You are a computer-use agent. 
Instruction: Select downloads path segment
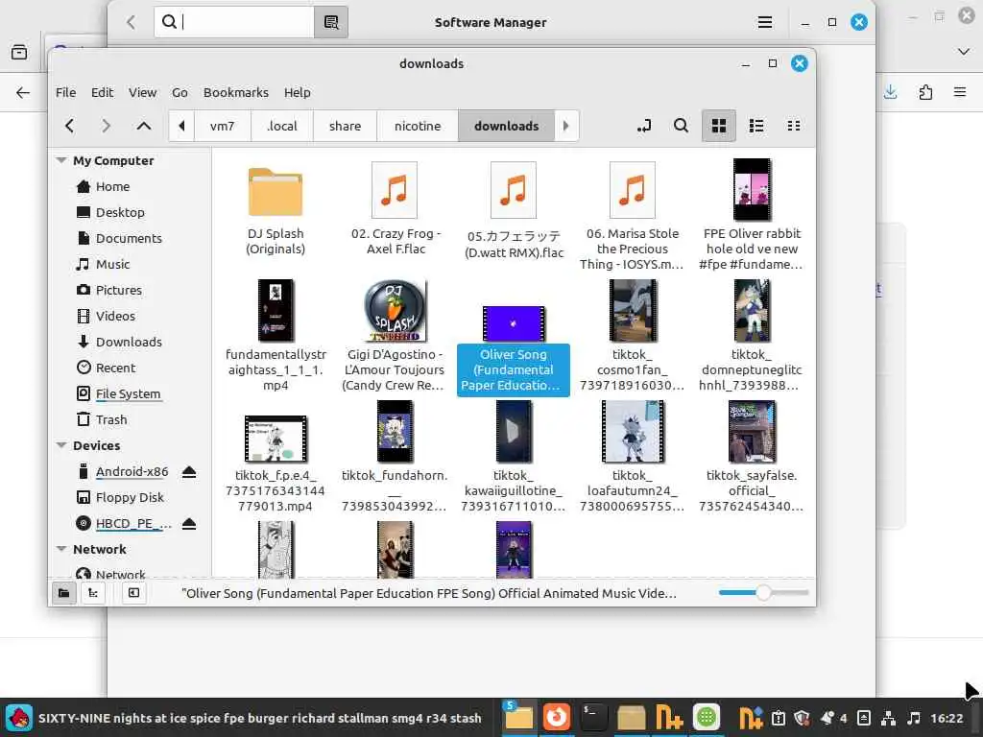(507, 126)
